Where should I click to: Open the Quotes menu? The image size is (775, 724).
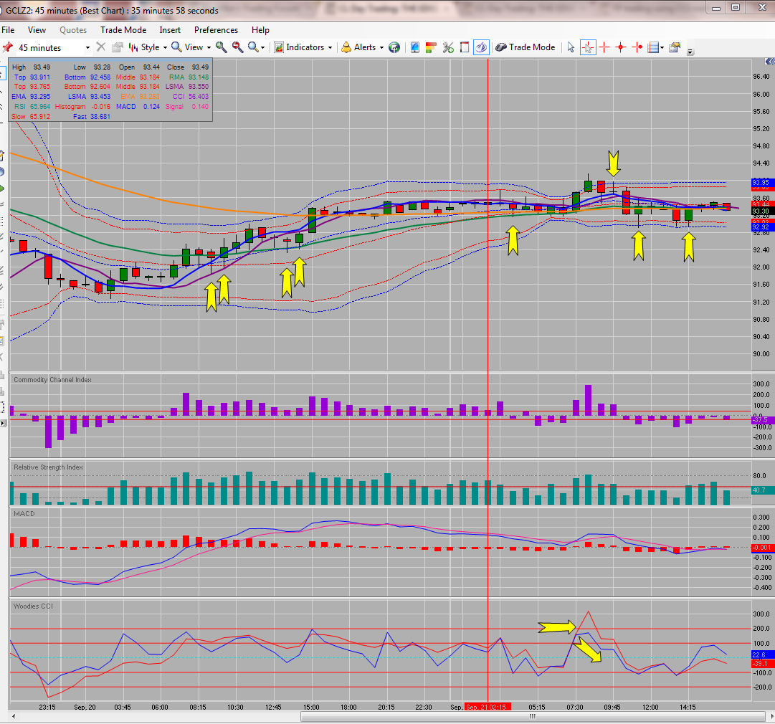[x=73, y=30]
